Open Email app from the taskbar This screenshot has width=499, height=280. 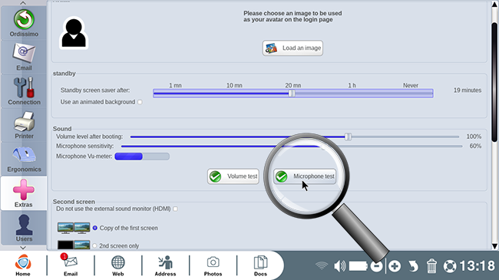tap(71, 265)
